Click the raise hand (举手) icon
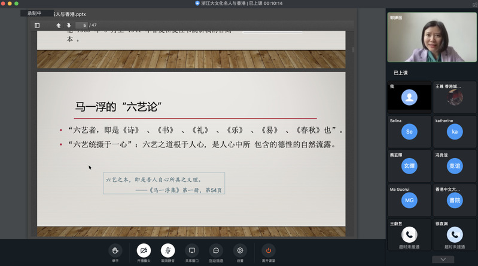This screenshot has height=266, width=478. pyautogui.click(x=115, y=250)
